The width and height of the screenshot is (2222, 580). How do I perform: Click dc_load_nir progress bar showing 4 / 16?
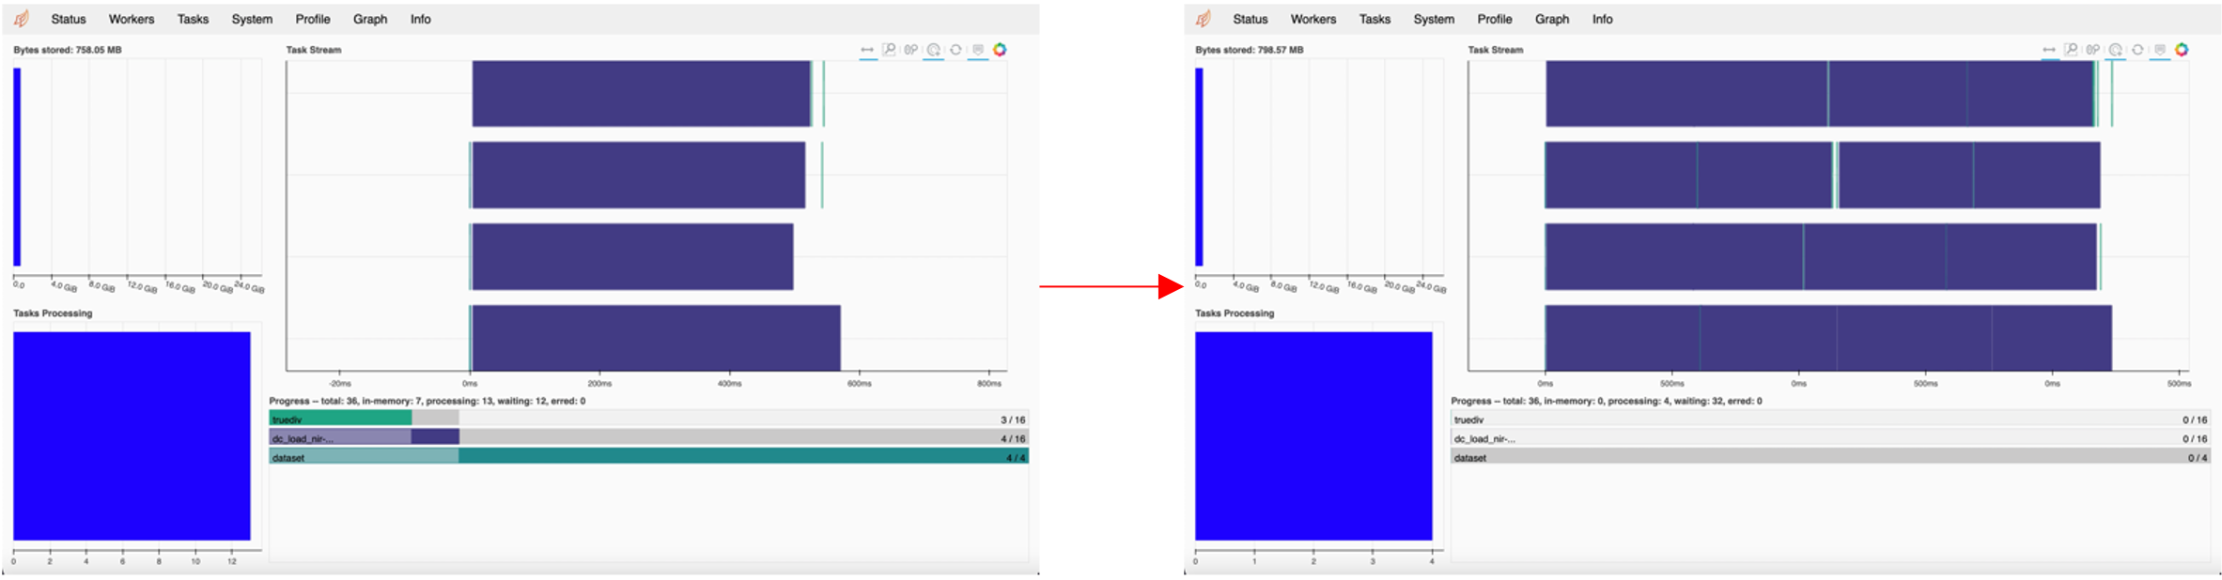649,437
